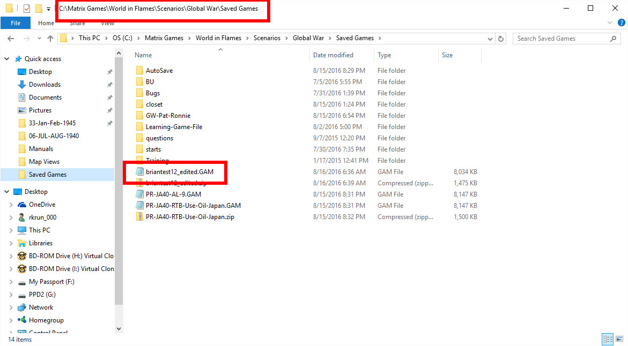The height and width of the screenshot is (346, 628).
Task: Select PR-JA40-RTB-Use-Oil-Japan.zip file
Action: [190, 217]
